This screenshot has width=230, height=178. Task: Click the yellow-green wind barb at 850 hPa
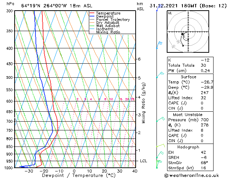[x=161, y=145]
